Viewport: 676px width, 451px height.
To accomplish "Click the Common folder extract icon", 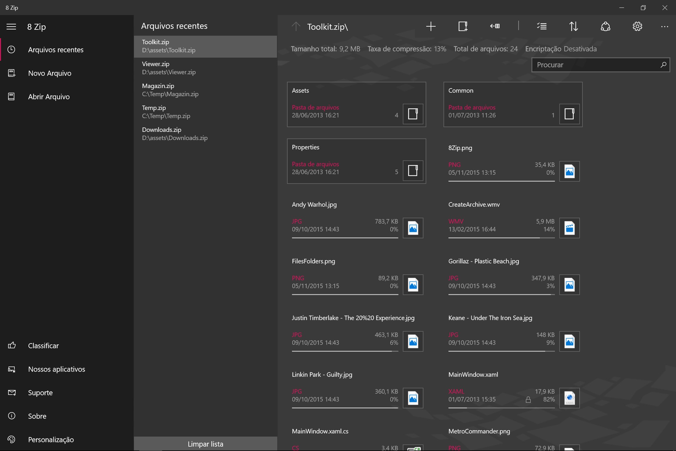I will [x=570, y=114].
